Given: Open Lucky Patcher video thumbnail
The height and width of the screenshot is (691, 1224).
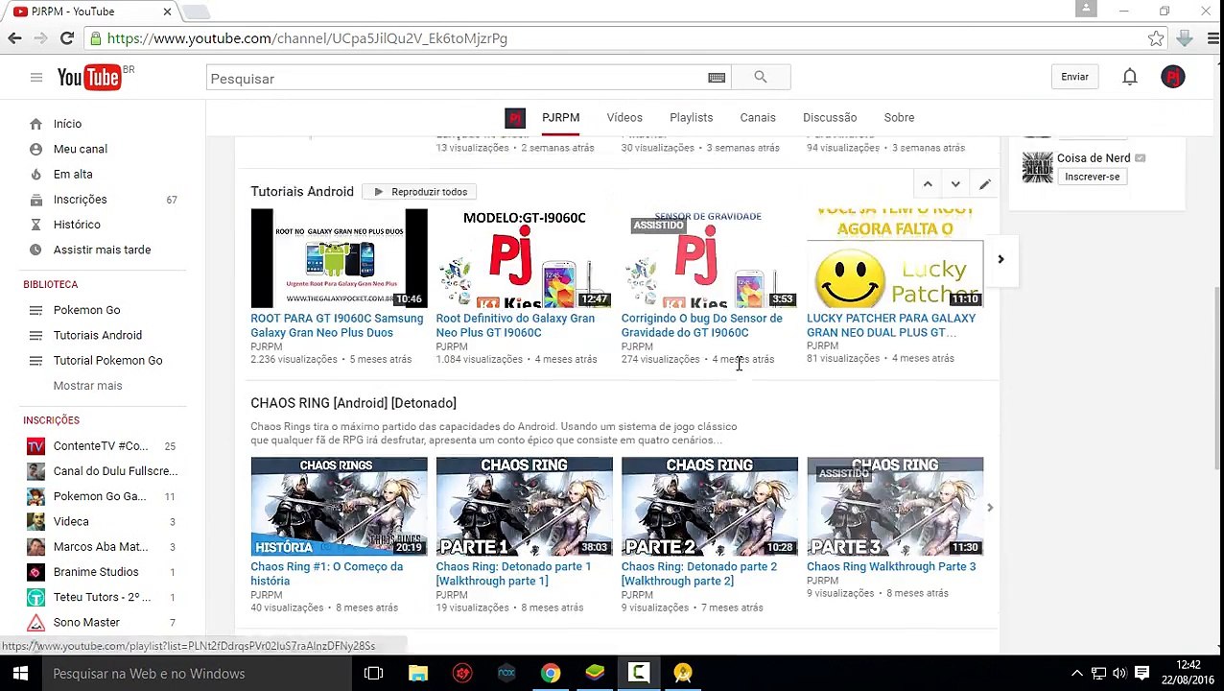Looking at the screenshot, I should point(895,258).
